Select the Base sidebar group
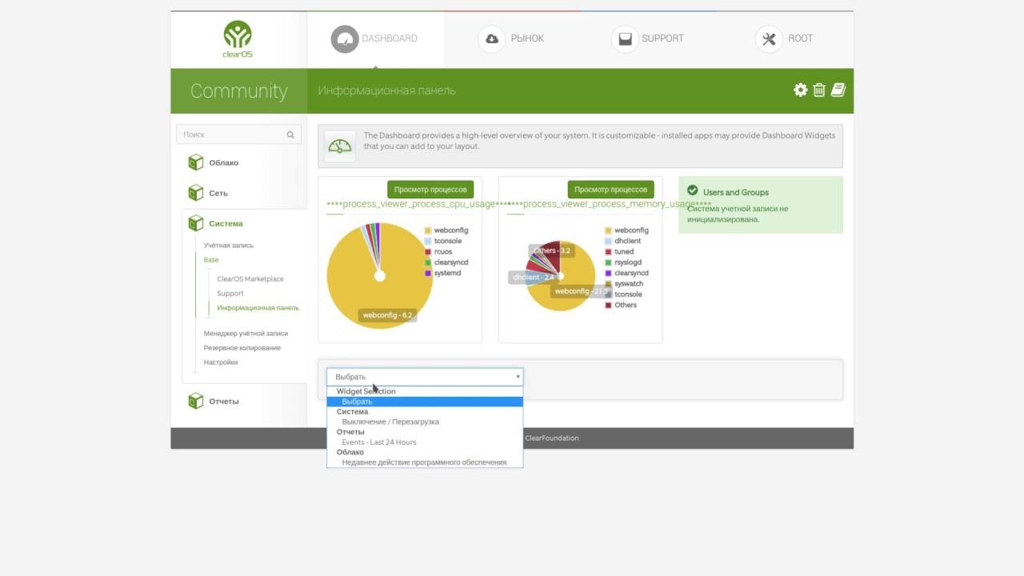 click(x=210, y=260)
